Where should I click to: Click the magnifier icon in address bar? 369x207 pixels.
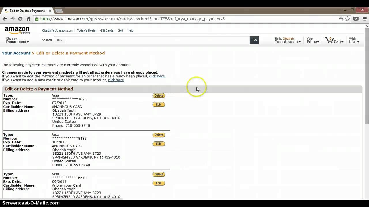pos(341,19)
